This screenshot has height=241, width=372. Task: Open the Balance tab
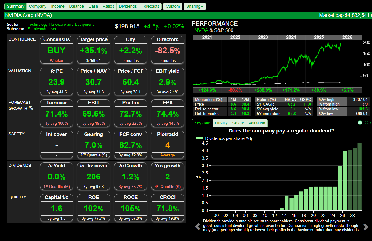[76, 6]
